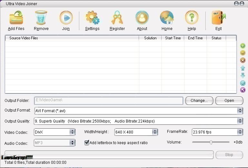248x168 pixels.
Task: Click the red X clear side icon
Action: pyautogui.click(x=243, y=60)
